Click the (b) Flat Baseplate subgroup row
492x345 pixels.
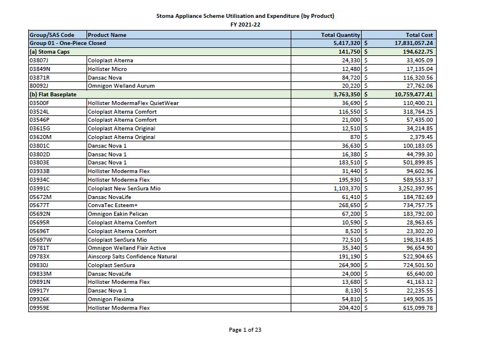[x=232, y=95]
